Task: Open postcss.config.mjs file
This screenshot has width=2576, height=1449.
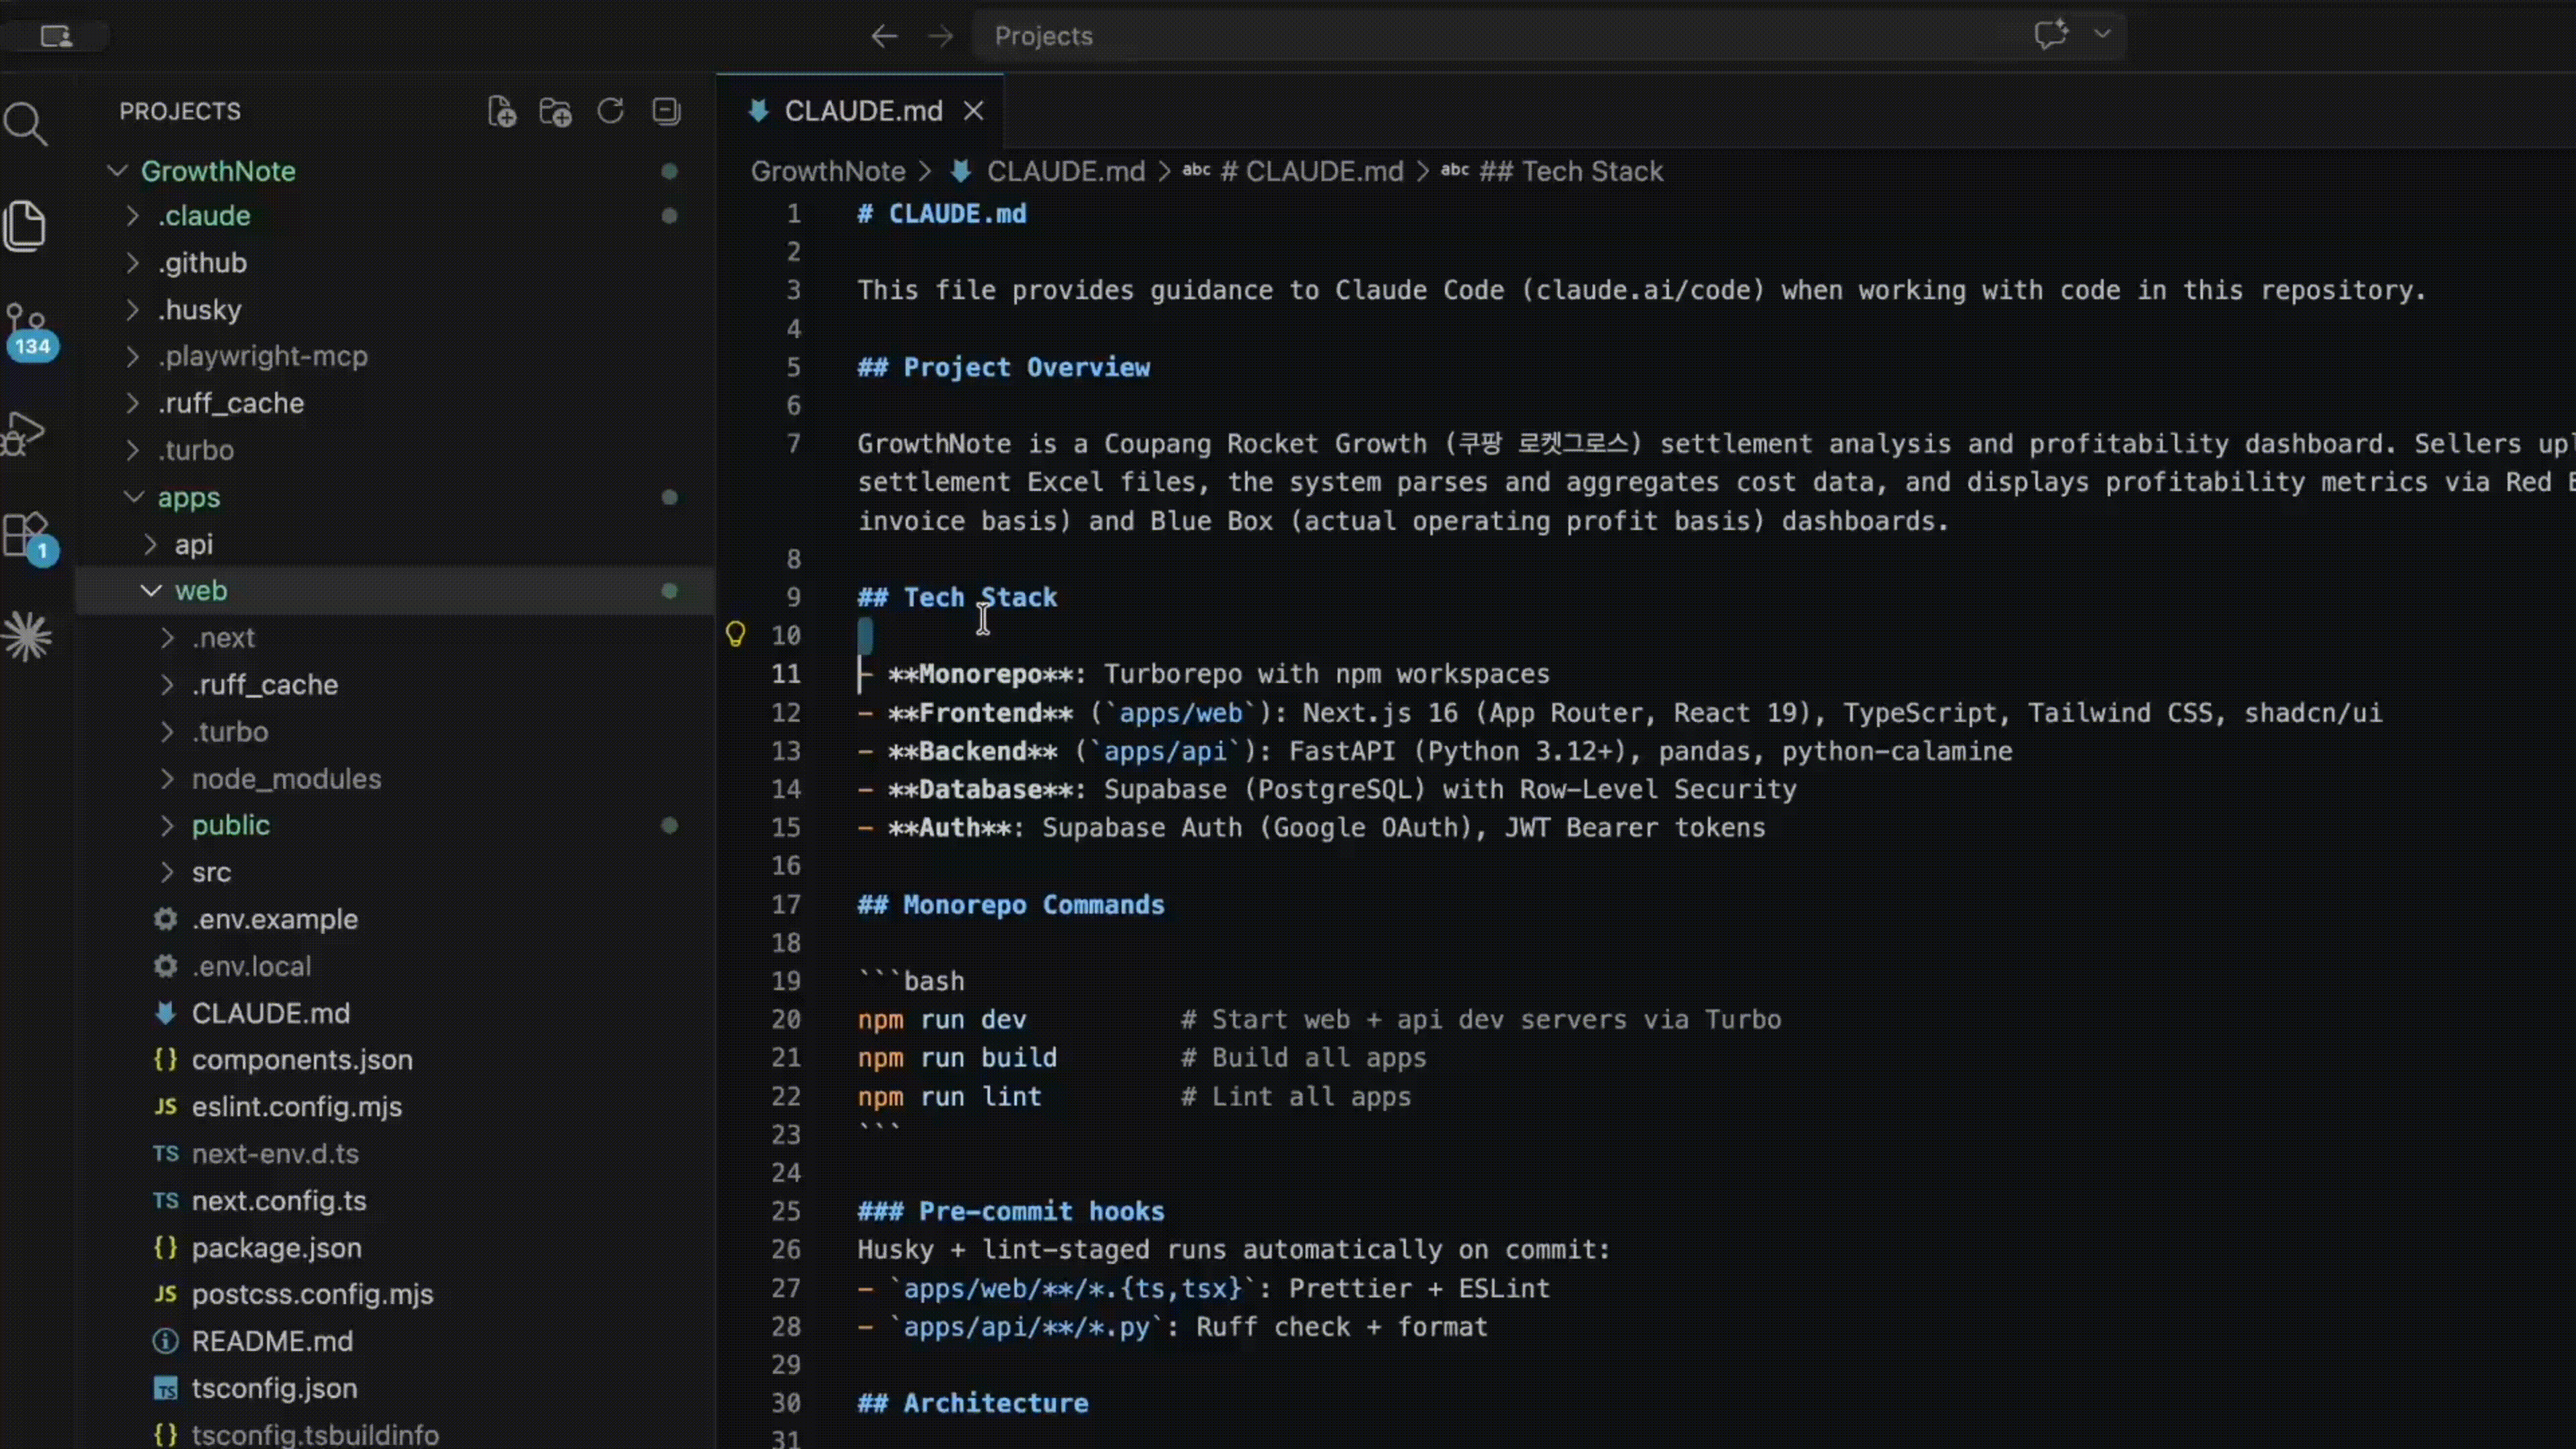Action: point(395,1294)
